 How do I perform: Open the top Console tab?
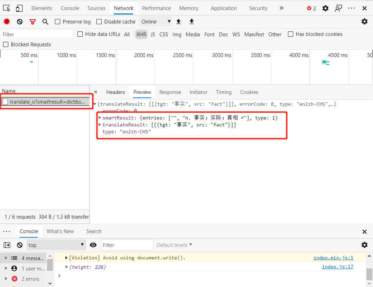pyautogui.click(x=70, y=8)
